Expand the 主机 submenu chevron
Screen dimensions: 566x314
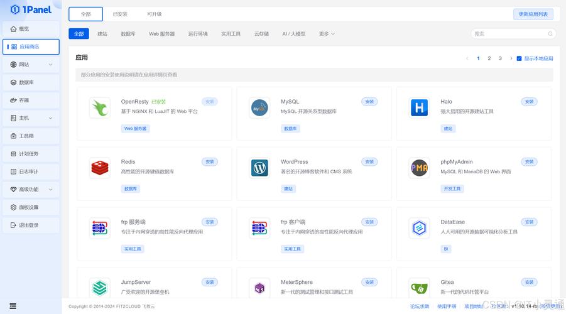[50, 118]
